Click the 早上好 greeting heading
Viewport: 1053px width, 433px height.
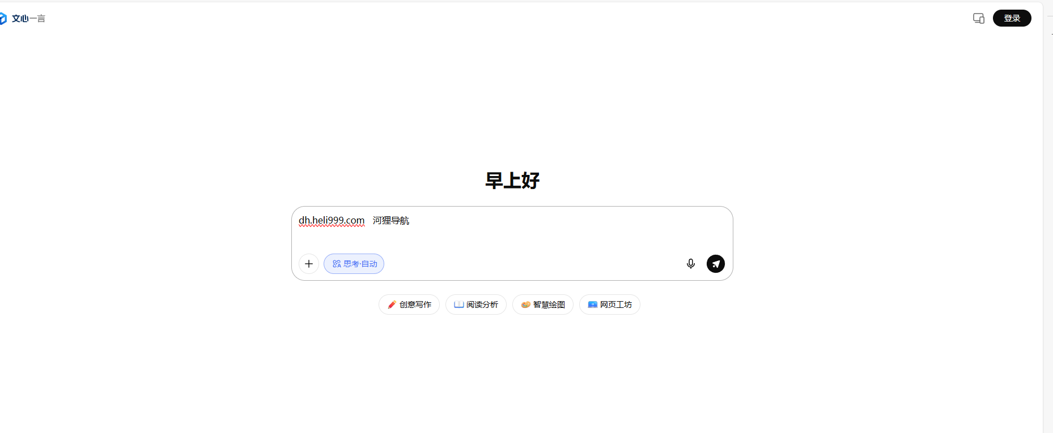coord(512,181)
